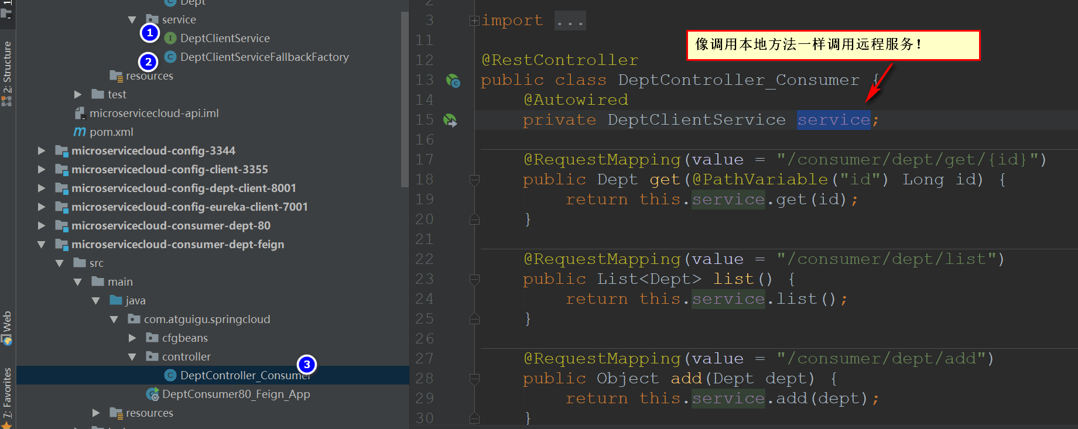This screenshot has width=1078, height=429.
Task: Click DeptClientService type in field declaration
Action: click(x=696, y=120)
